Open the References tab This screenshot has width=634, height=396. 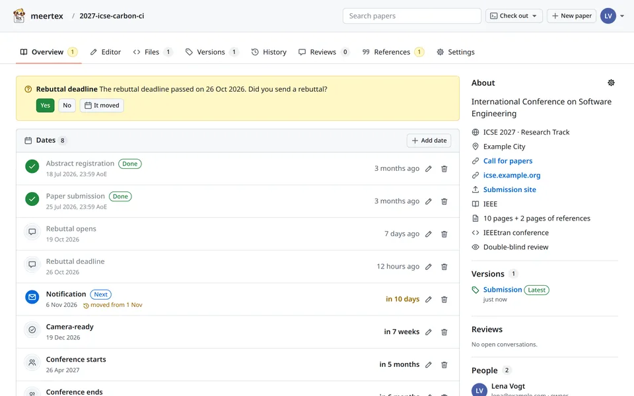(x=393, y=52)
